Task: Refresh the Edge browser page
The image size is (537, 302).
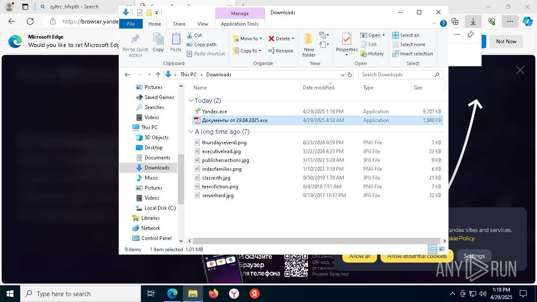Action: 30,21
